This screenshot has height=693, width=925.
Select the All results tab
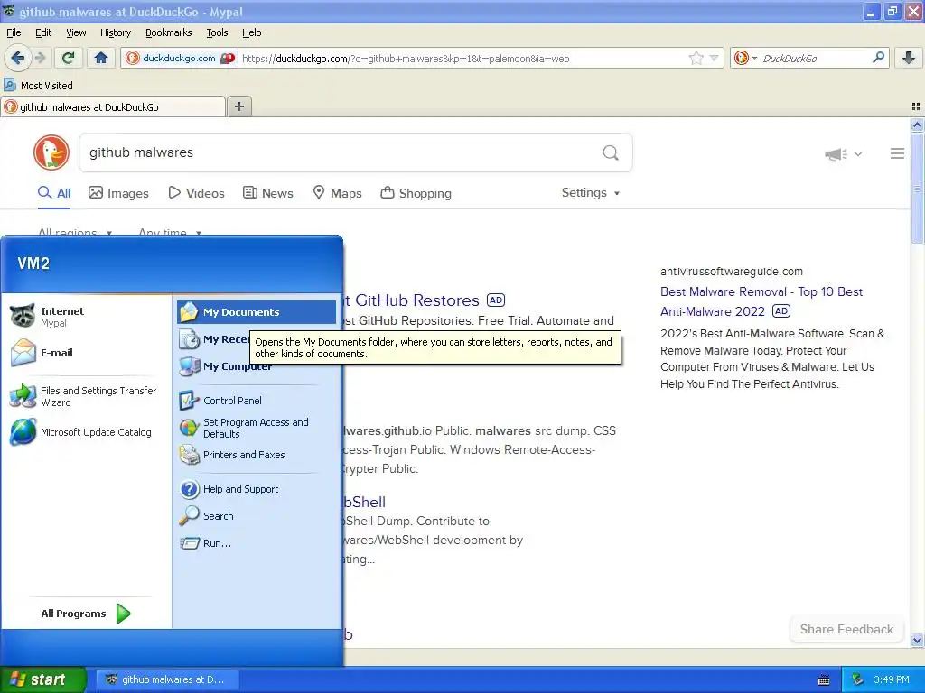(54, 193)
